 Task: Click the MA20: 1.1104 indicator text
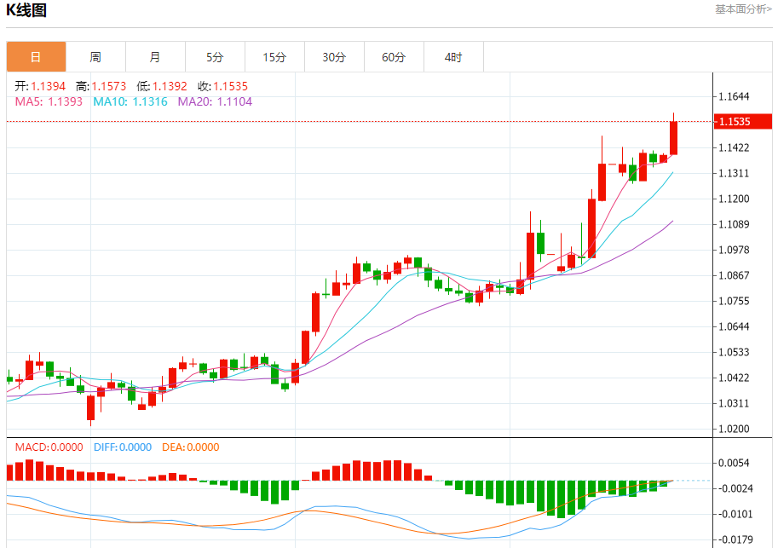tap(215, 101)
